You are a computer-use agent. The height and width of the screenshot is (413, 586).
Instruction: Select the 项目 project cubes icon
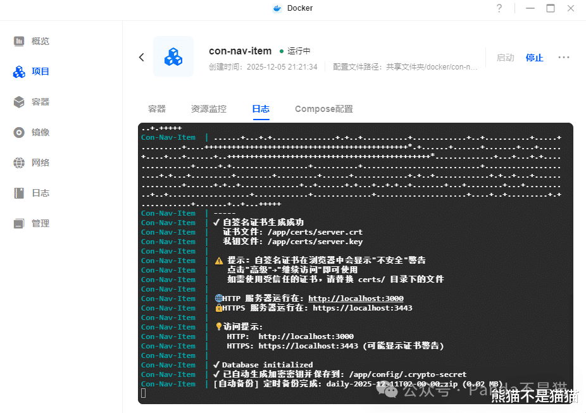(19, 71)
